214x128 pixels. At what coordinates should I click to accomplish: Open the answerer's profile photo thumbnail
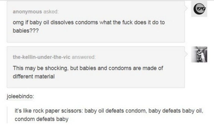pyautogui.click(x=201, y=54)
